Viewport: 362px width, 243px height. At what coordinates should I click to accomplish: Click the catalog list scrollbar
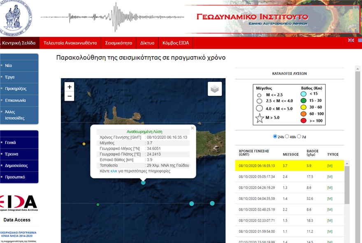(x=347, y=185)
